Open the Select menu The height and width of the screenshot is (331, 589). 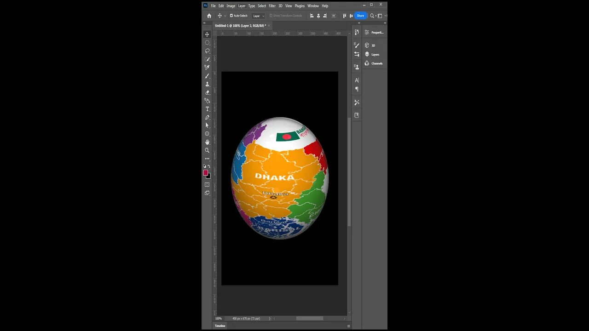click(x=262, y=6)
